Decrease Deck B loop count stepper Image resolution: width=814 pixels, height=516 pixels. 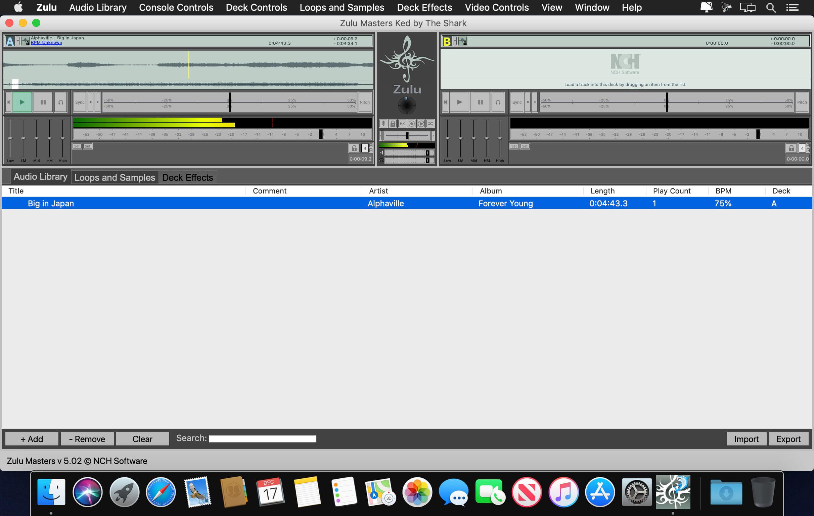(808, 150)
